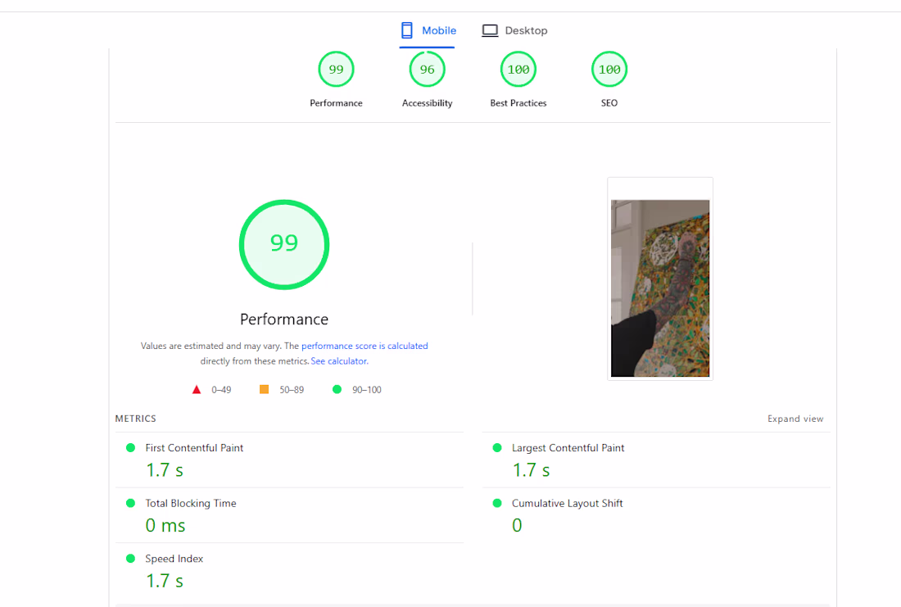Click the mobile phone icon
The width and height of the screenshot is (901, 607).
pos(406,31)
